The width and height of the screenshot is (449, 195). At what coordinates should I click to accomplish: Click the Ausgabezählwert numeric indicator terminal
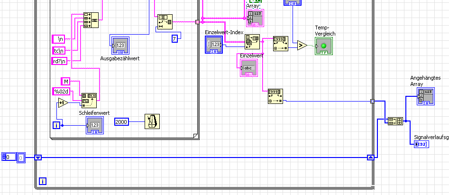[x=119, y=46]
